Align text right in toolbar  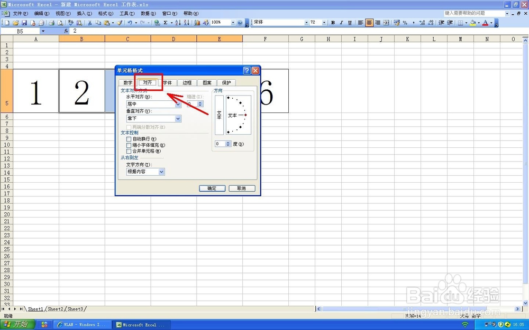378,23
